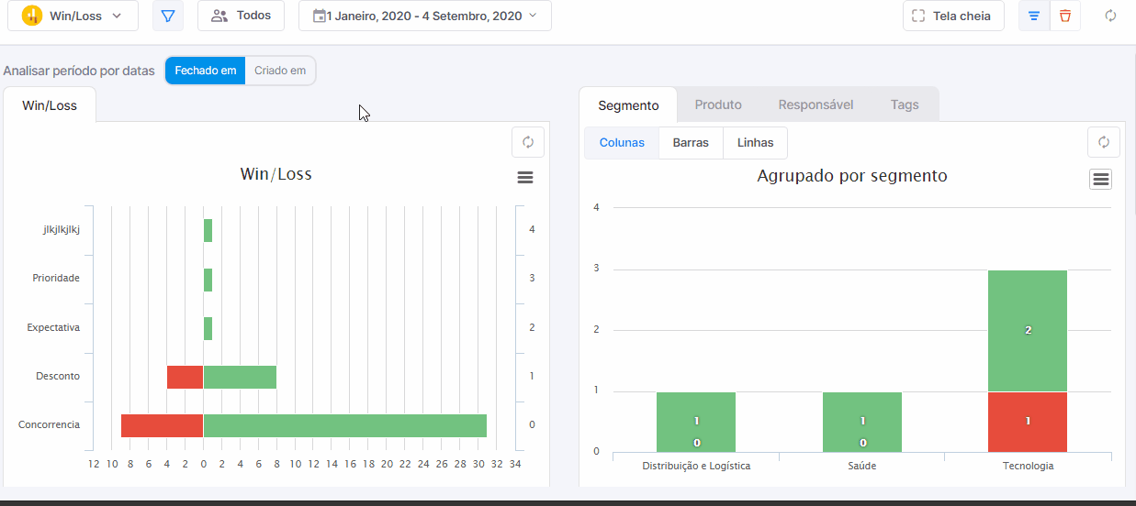Click the green Desconto win bar

(240, 377)
